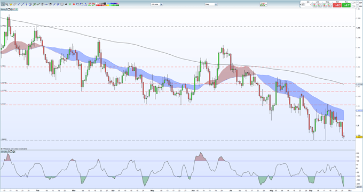Pick a color from the palette grid
The image size is (363, 192).
point(107,4)
